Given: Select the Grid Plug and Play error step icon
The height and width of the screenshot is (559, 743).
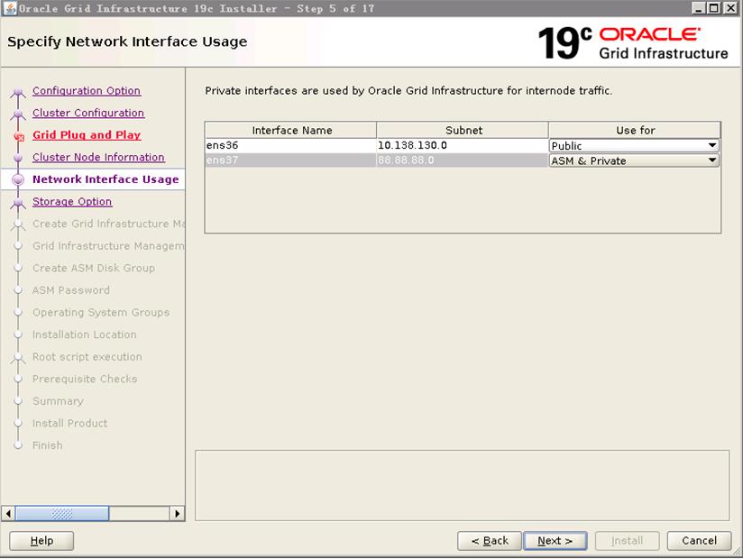Looking at the screenshot, I should 18,136.
